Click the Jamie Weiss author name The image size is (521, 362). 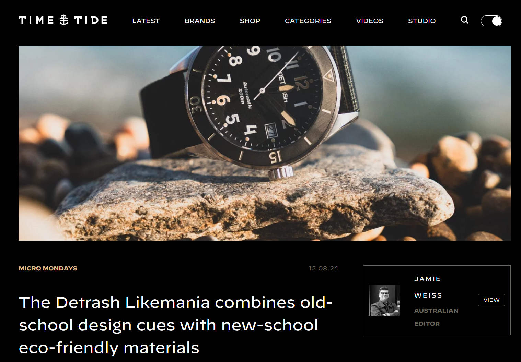pyautogui.click(x=428, y=287)
